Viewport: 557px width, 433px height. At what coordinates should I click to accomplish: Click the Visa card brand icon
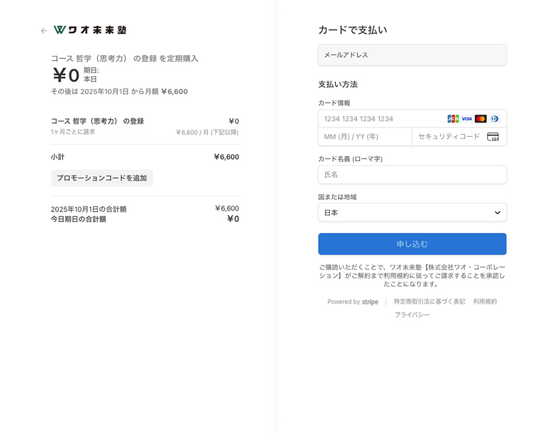[467, 119]
